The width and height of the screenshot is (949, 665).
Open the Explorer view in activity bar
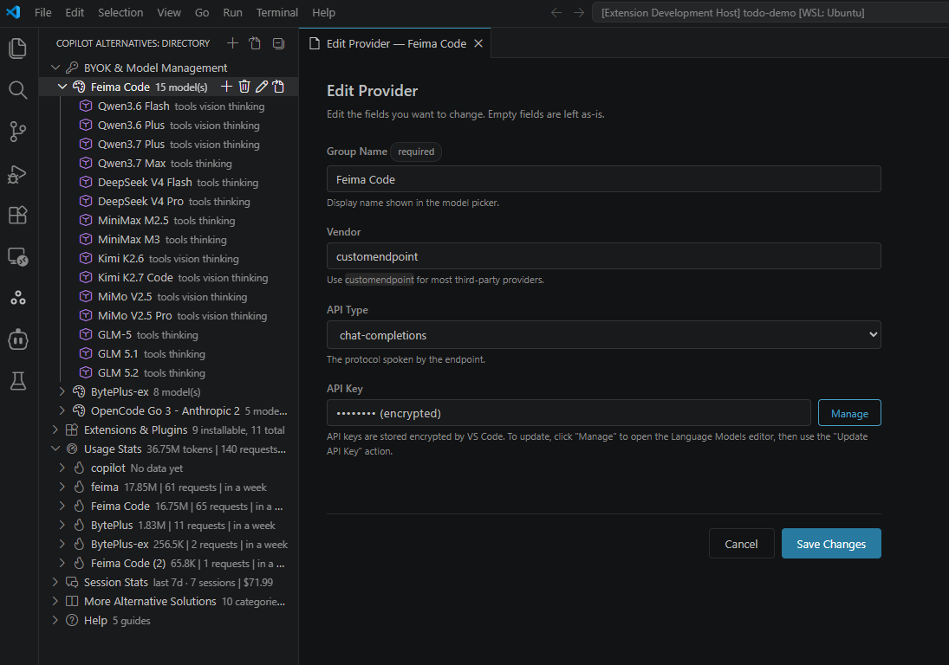18,48
